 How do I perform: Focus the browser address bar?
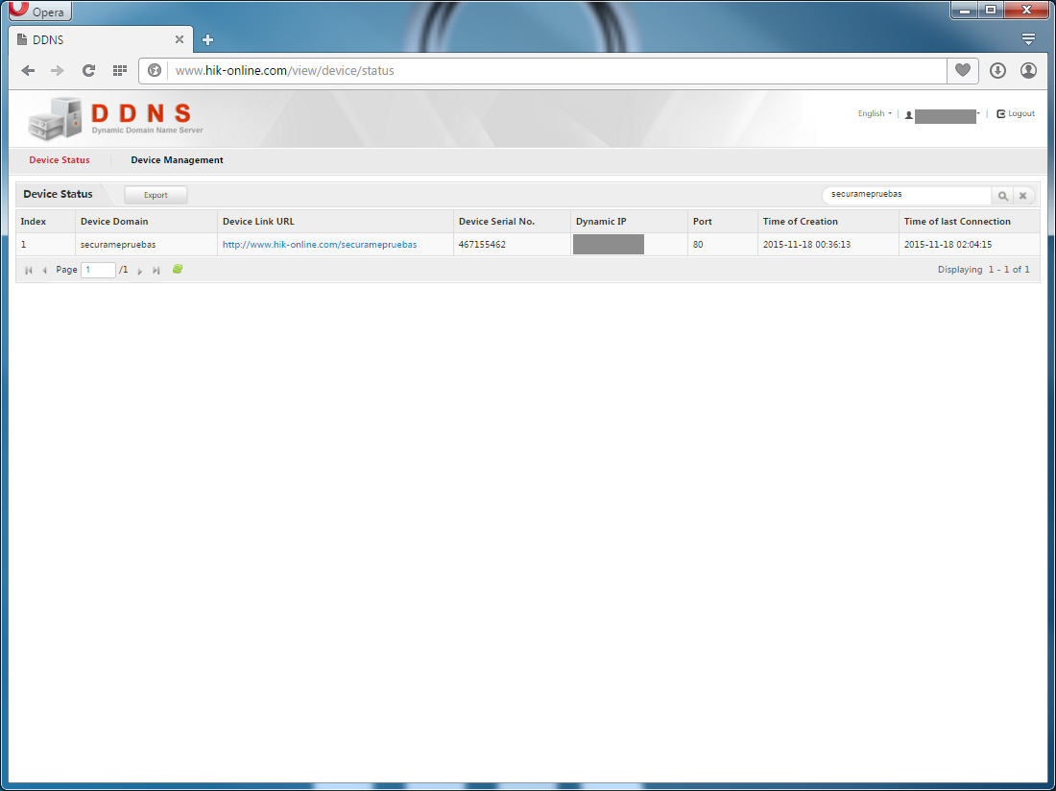(556, 71)
